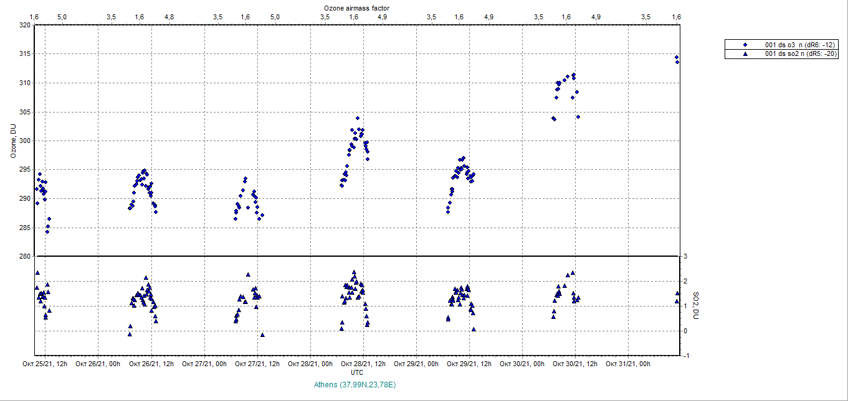Click the -1 tick on the SO2 axis
The image size is (848, 401).
(x=685, y=356)
